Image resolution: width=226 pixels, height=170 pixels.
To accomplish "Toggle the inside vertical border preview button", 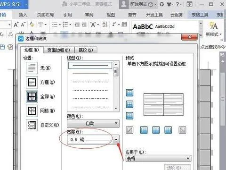I will [156, 130].
